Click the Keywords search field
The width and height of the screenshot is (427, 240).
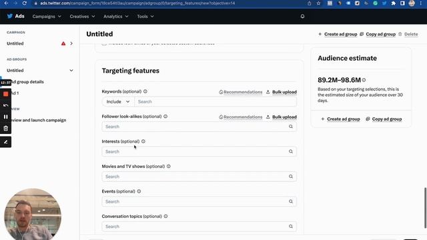click(216, 101)
